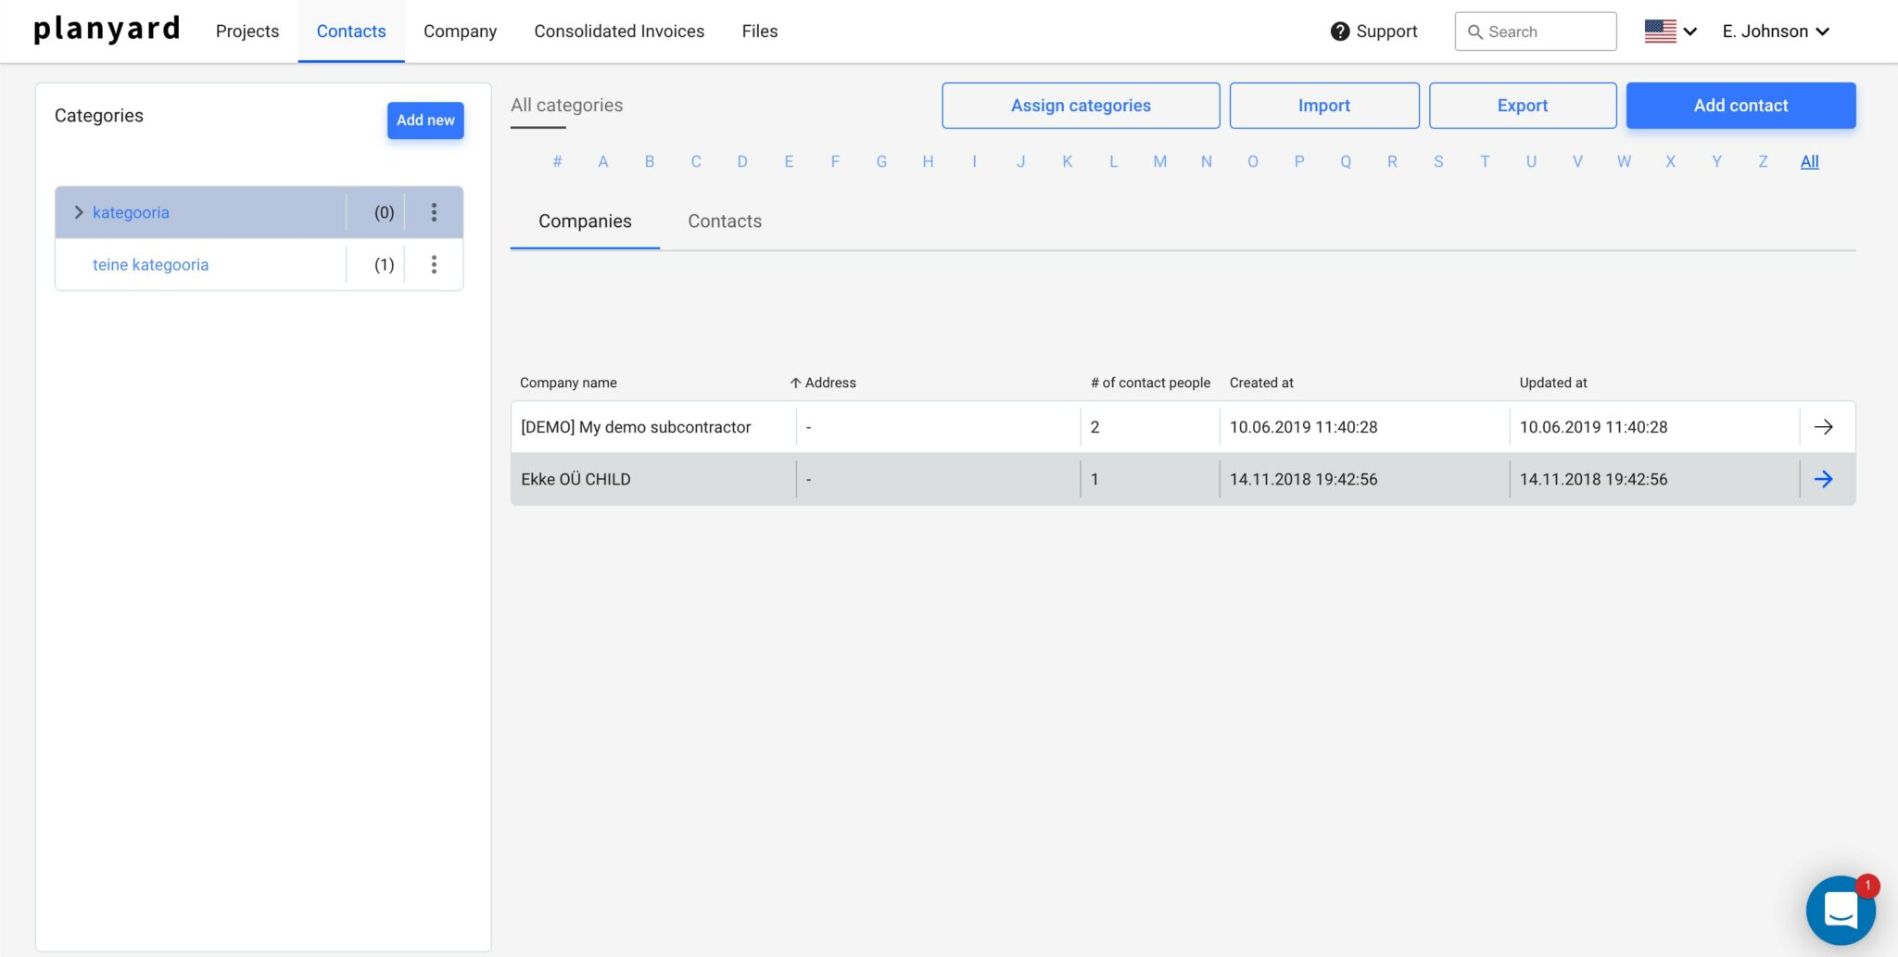Open the Company menu
Screen dimensions: 1898x957
(460, 31)
